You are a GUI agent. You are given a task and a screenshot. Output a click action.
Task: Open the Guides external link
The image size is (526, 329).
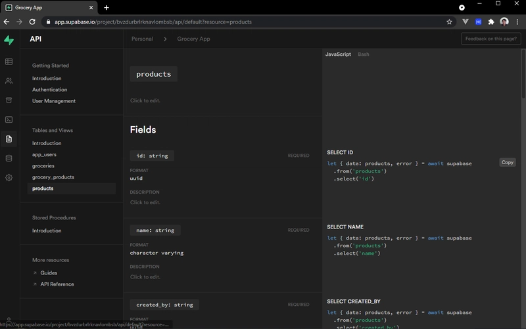click(49, 273)
